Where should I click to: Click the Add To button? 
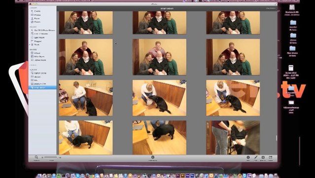[263, 157]
